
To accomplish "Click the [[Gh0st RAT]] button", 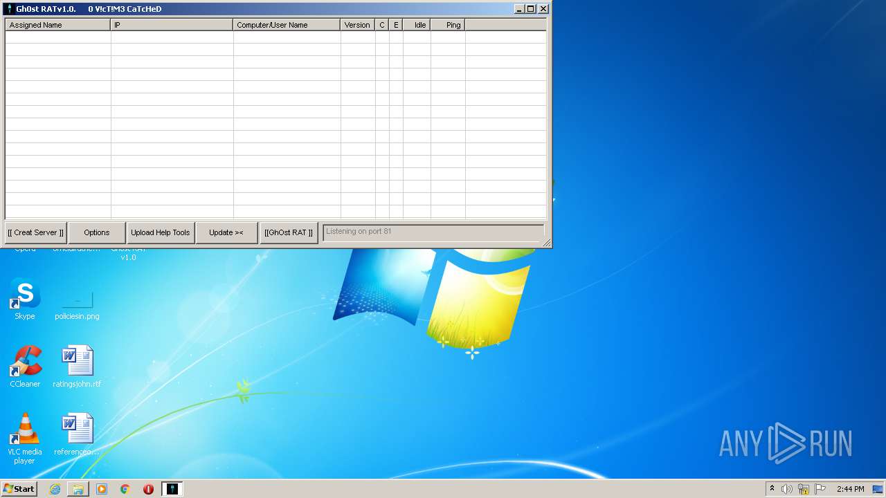I will click(289, 232).
